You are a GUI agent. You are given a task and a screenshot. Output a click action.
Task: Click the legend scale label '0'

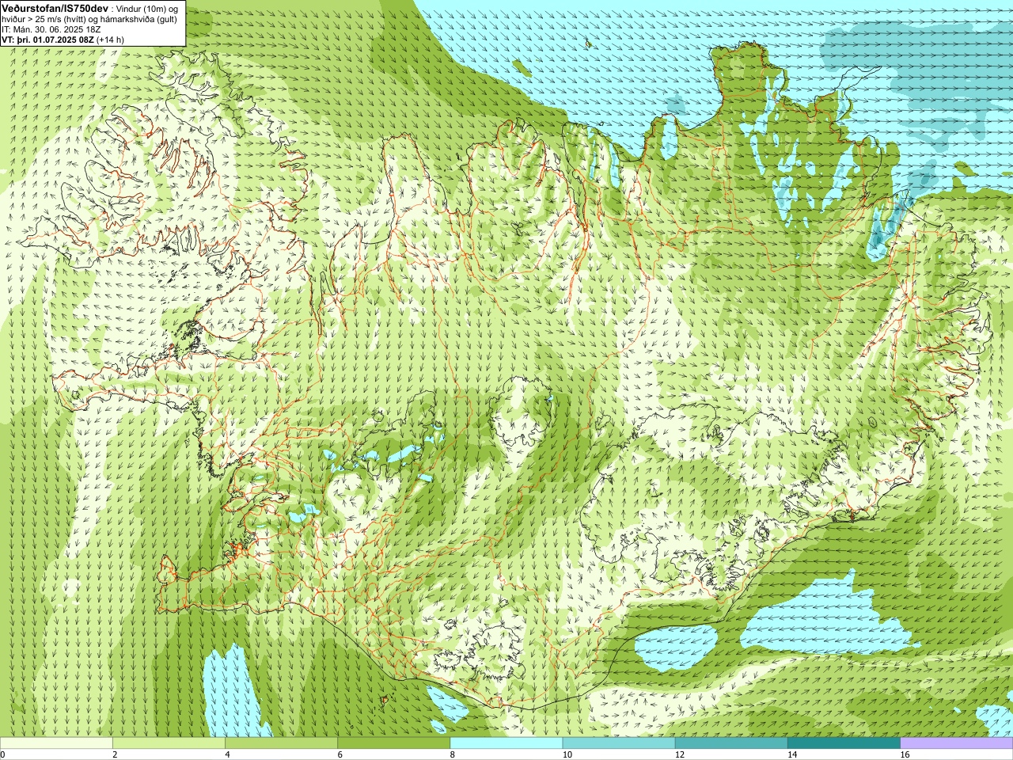[x=3, y=754]
